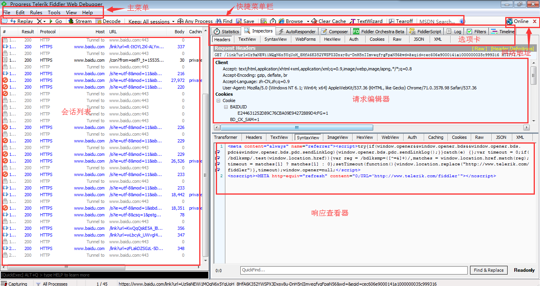Select the session with URL /con?from=self
Image resolution: width=540 pixels, height=286 pixels.
101,60
